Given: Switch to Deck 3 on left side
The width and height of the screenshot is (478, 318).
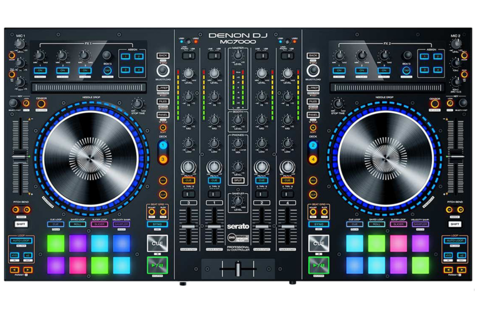Looking at the screenshot, I should [x=163, y=159].
